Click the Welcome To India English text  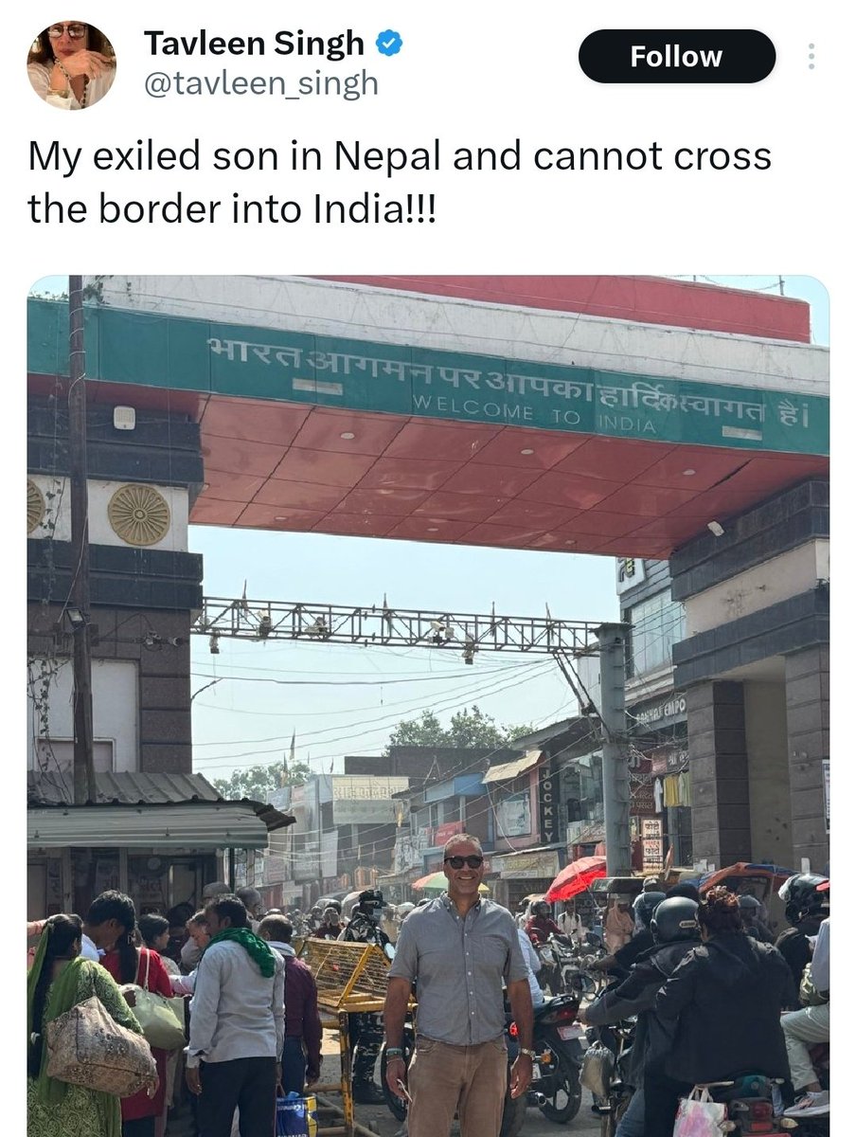pos(533,417)
